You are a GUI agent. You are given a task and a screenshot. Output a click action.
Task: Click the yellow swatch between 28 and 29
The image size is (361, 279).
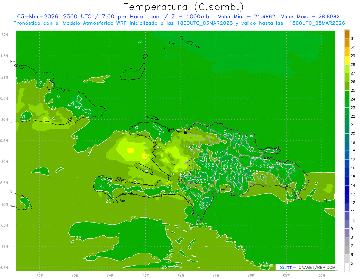pyautogui.click(x=347, y=60)
